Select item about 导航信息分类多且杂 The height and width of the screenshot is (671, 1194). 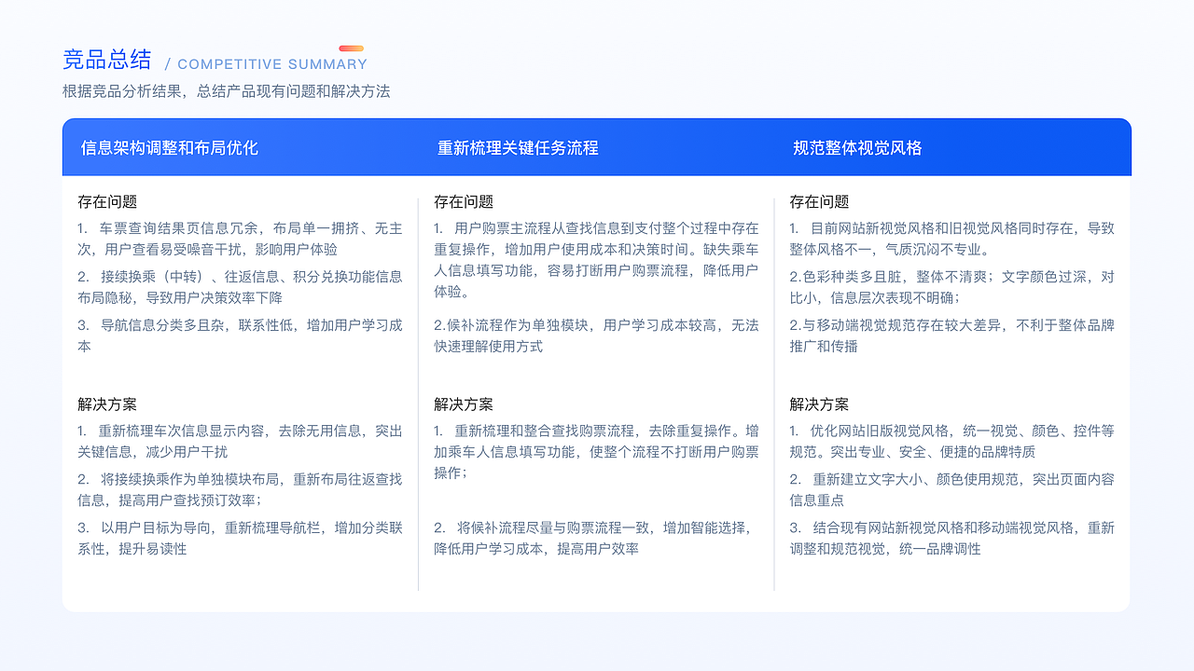tap(238, 334)
